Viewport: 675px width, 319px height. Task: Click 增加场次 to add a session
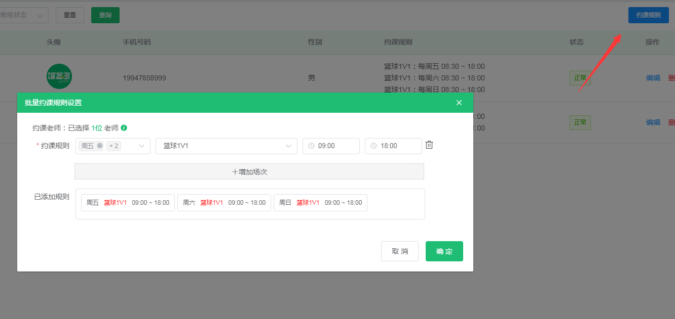tap(249, 171)
